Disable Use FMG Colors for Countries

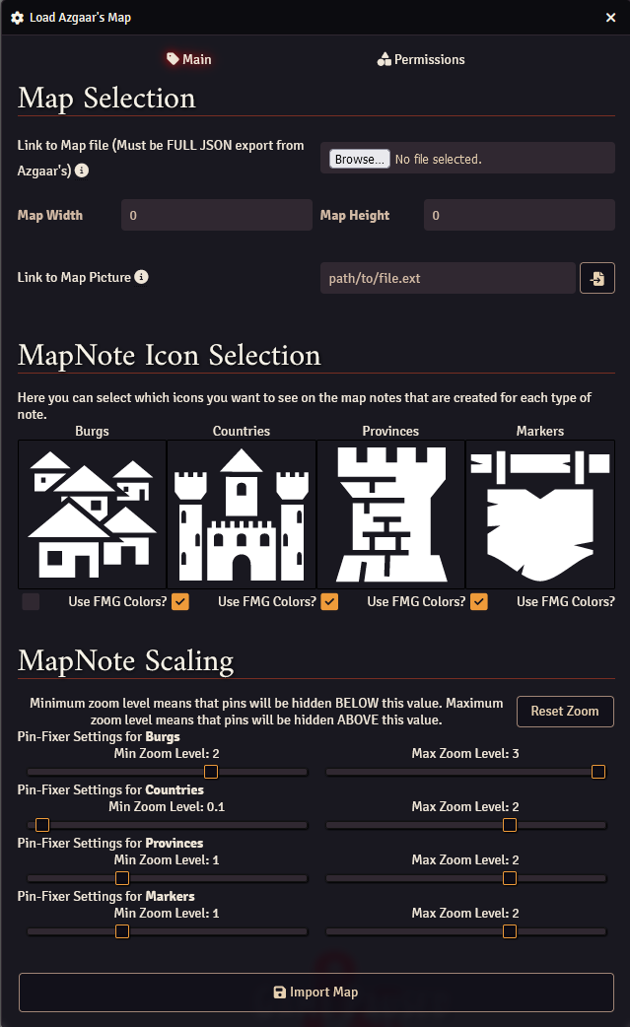180,601
